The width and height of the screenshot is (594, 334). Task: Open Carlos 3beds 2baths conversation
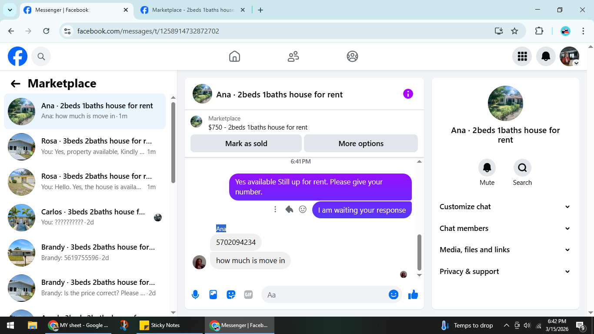(85, 217)
